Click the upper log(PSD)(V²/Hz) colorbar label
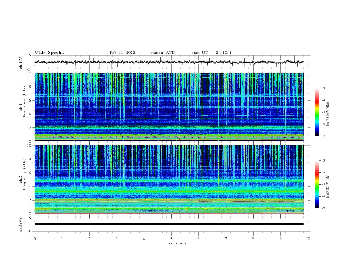Screen dimensions: 347x268 [x=328, y=114]
